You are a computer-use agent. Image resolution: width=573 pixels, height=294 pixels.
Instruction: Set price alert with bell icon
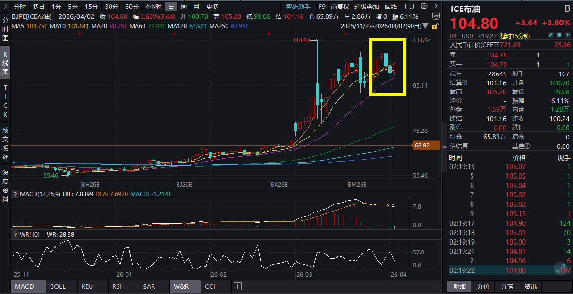click(559, 36)
